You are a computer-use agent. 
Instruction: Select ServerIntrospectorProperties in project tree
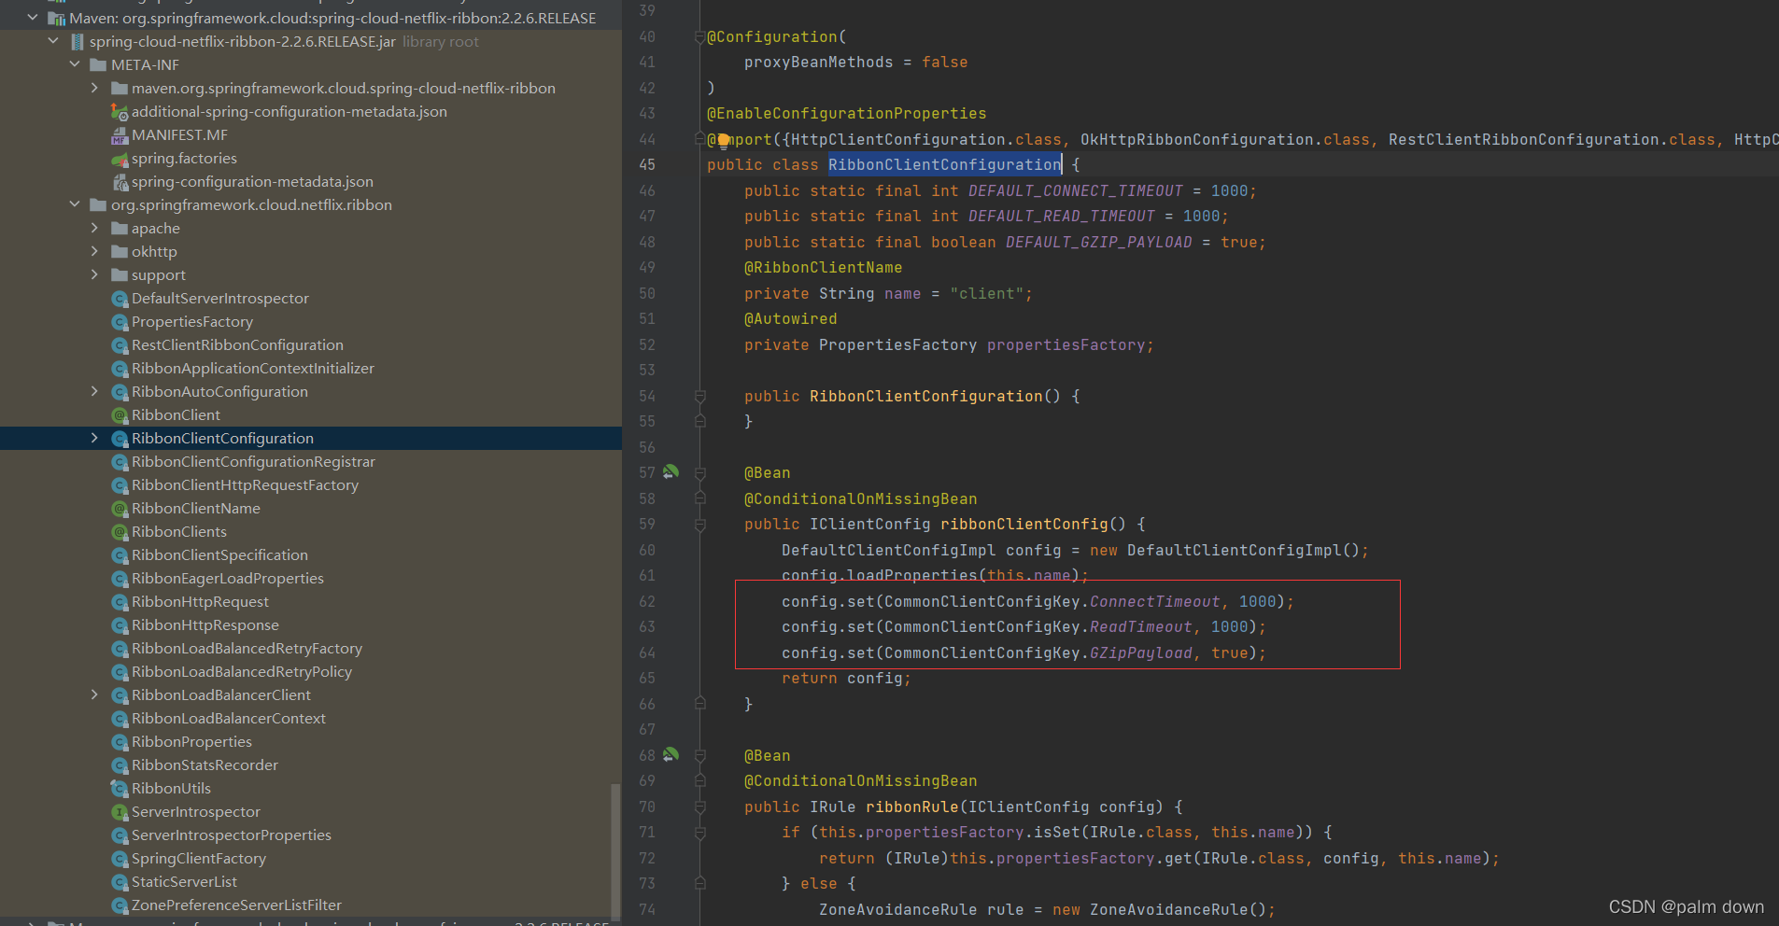coord(232,835)
